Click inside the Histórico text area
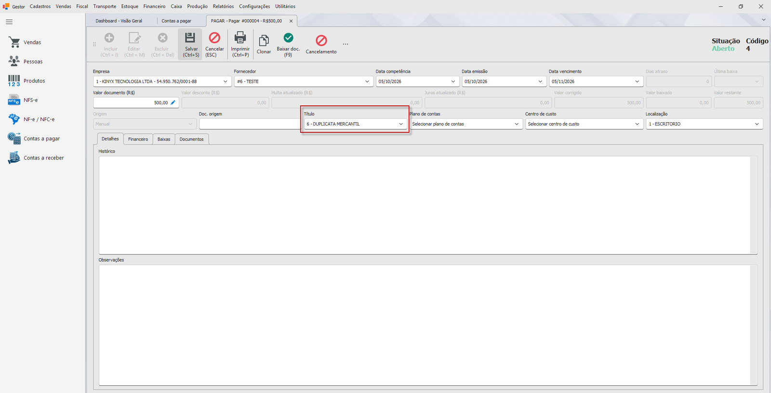The width and height of the screenshot is (771, 393). tap(425, 205)
